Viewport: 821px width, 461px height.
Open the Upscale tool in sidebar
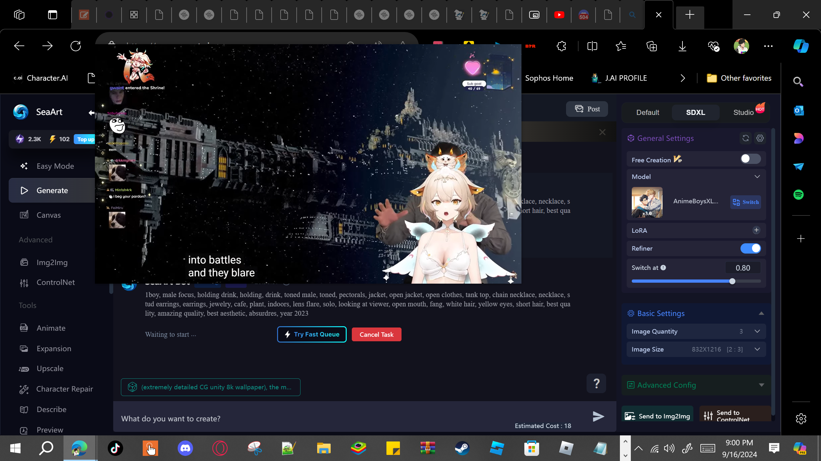click(50, 368)
